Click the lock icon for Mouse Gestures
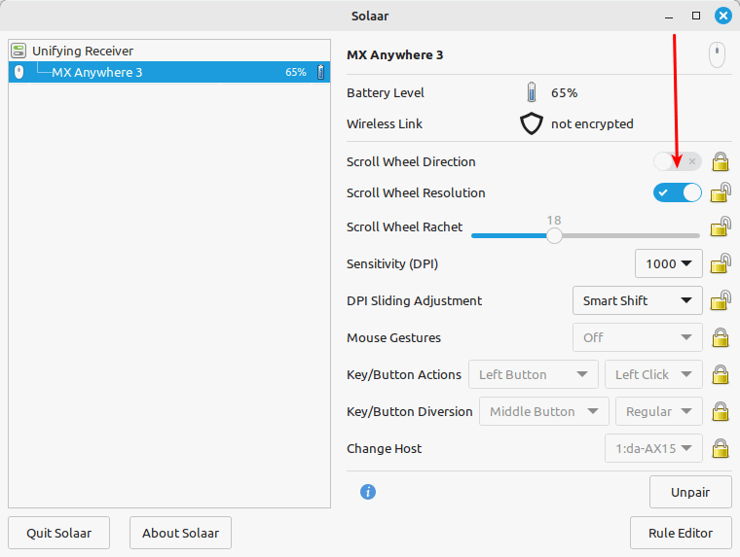Viewport: 740px width, 557px height. [x=721, y=337]
